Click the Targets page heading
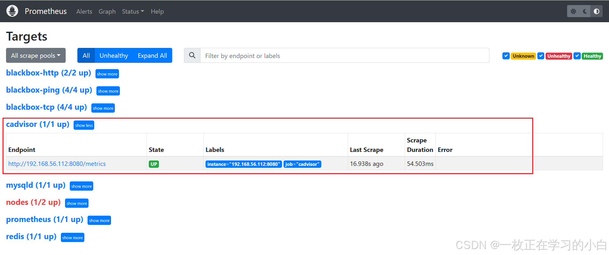609x255 pixels. [x=27, y=36]
